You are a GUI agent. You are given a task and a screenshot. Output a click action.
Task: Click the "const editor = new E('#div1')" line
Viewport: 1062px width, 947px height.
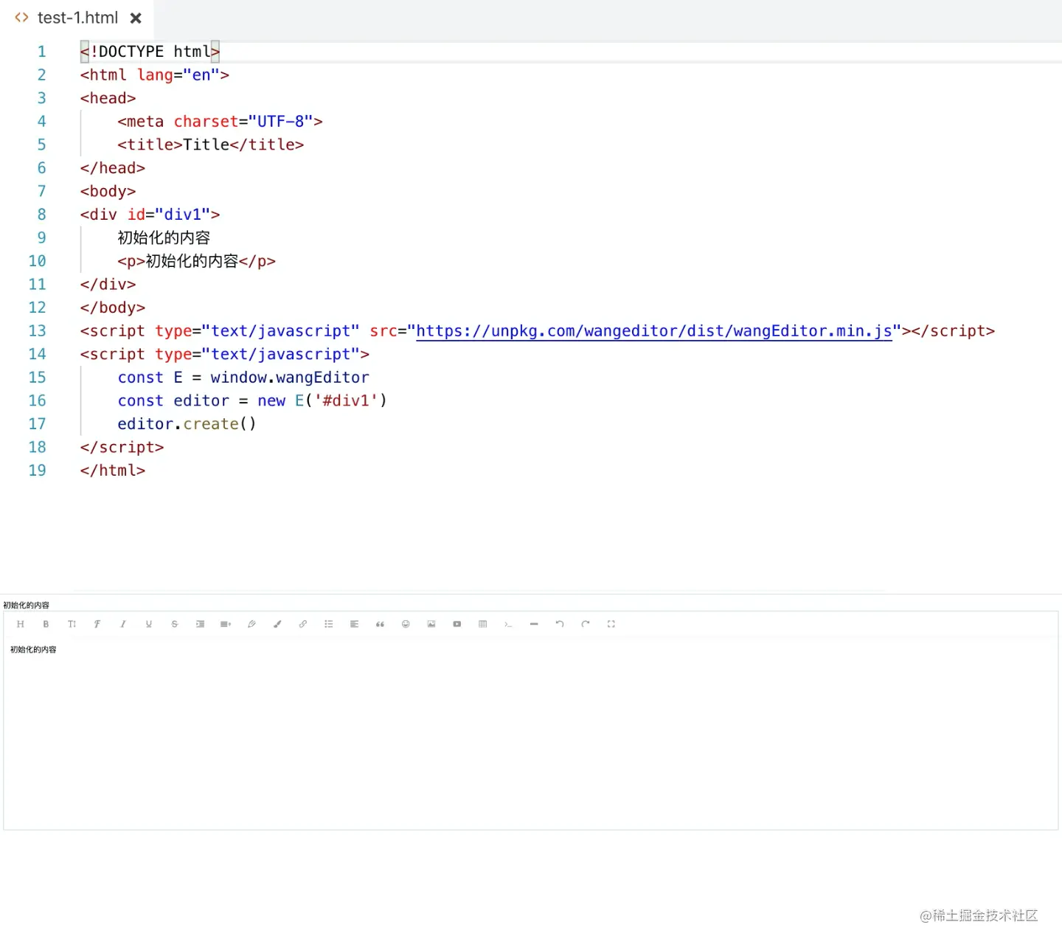pyautogui.click(x=252, y=400)
